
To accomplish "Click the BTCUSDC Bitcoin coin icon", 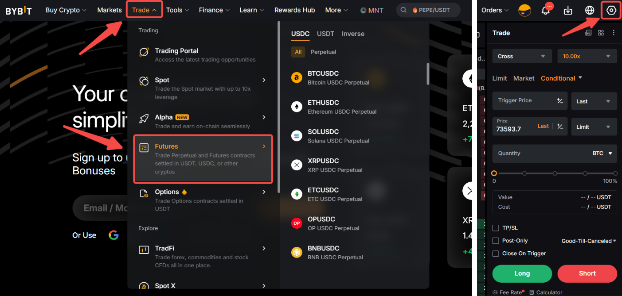I will pos(297,78).
